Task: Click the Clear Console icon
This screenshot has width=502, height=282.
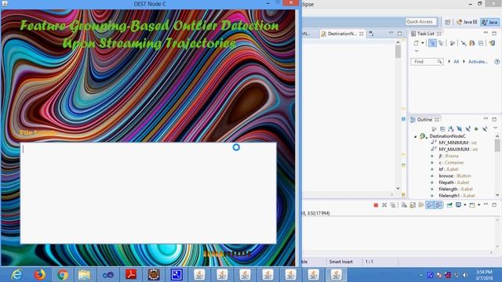Action: pyautogui.click(x=404, y=205)
